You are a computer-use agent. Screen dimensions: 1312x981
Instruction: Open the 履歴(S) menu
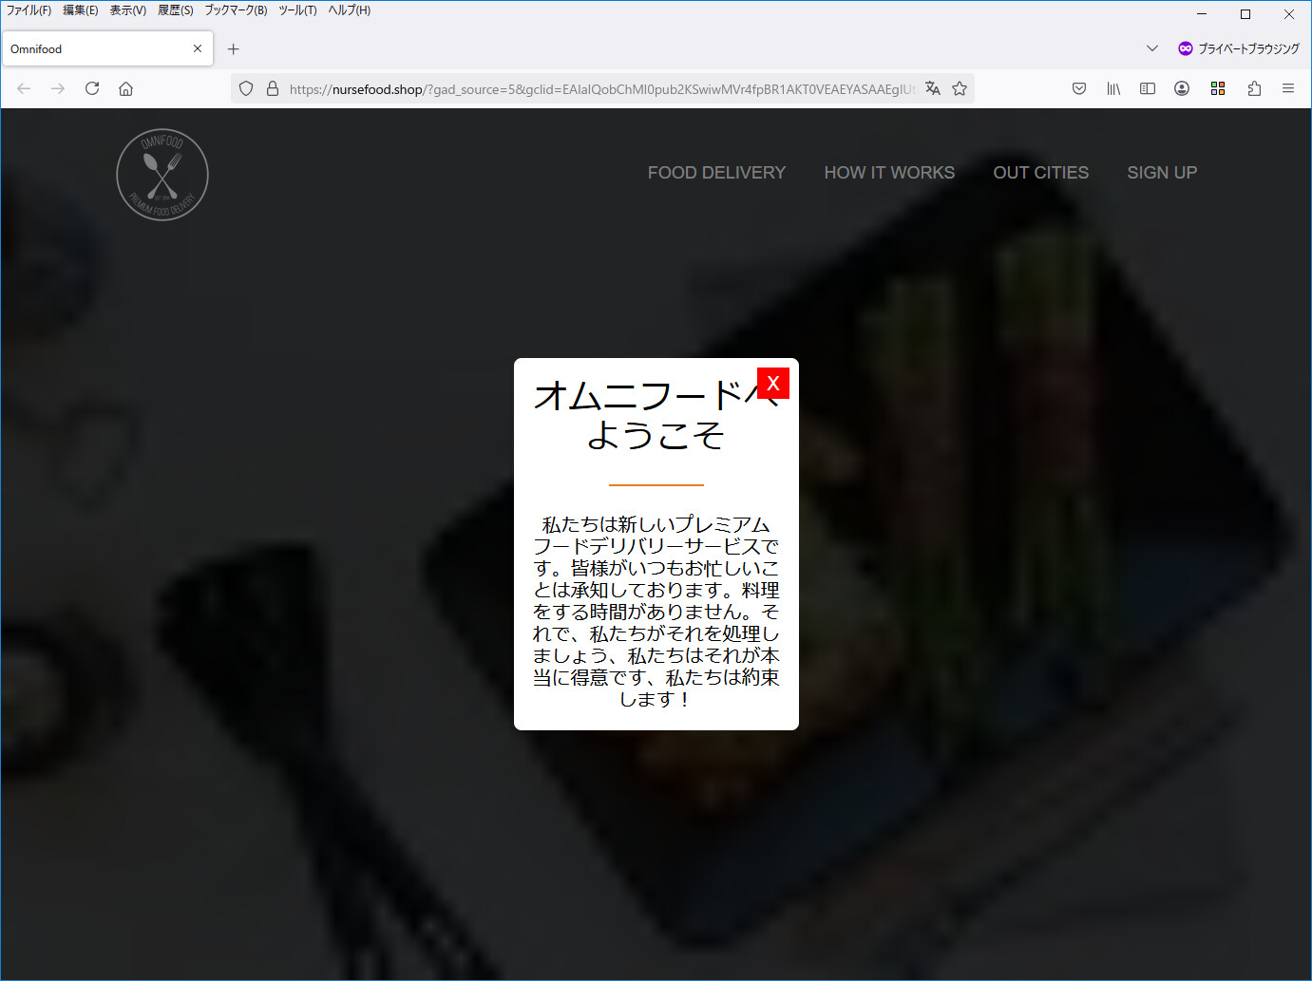pos(175,10)
